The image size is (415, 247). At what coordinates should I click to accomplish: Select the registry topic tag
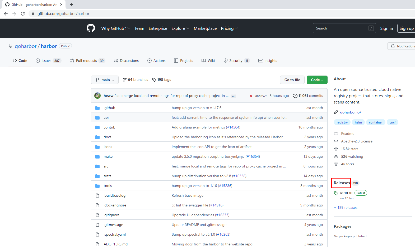click(x=342, y=122)
